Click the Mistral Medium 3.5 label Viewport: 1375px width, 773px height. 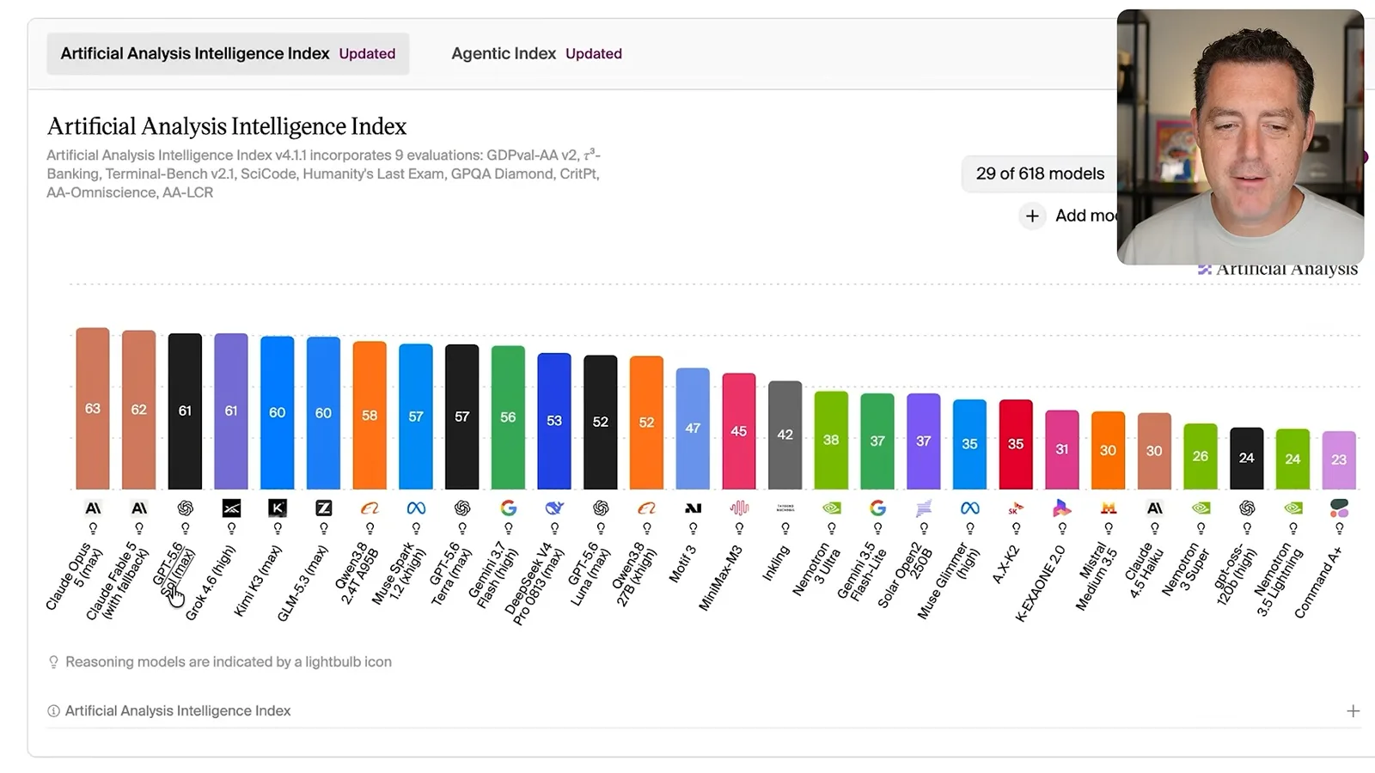1097,576
